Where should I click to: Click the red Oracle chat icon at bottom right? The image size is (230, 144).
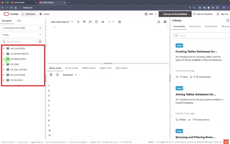point(226,142)
